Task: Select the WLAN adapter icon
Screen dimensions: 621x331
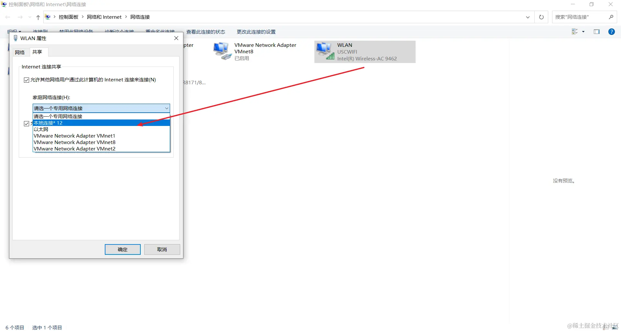Action: (325, 51)
